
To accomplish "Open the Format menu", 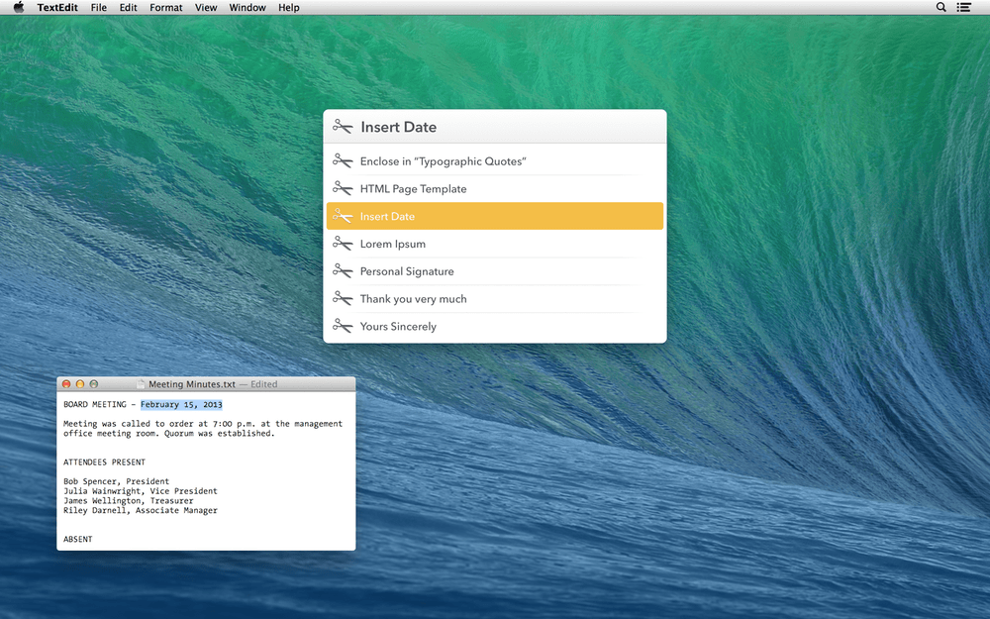I will 166,8.
